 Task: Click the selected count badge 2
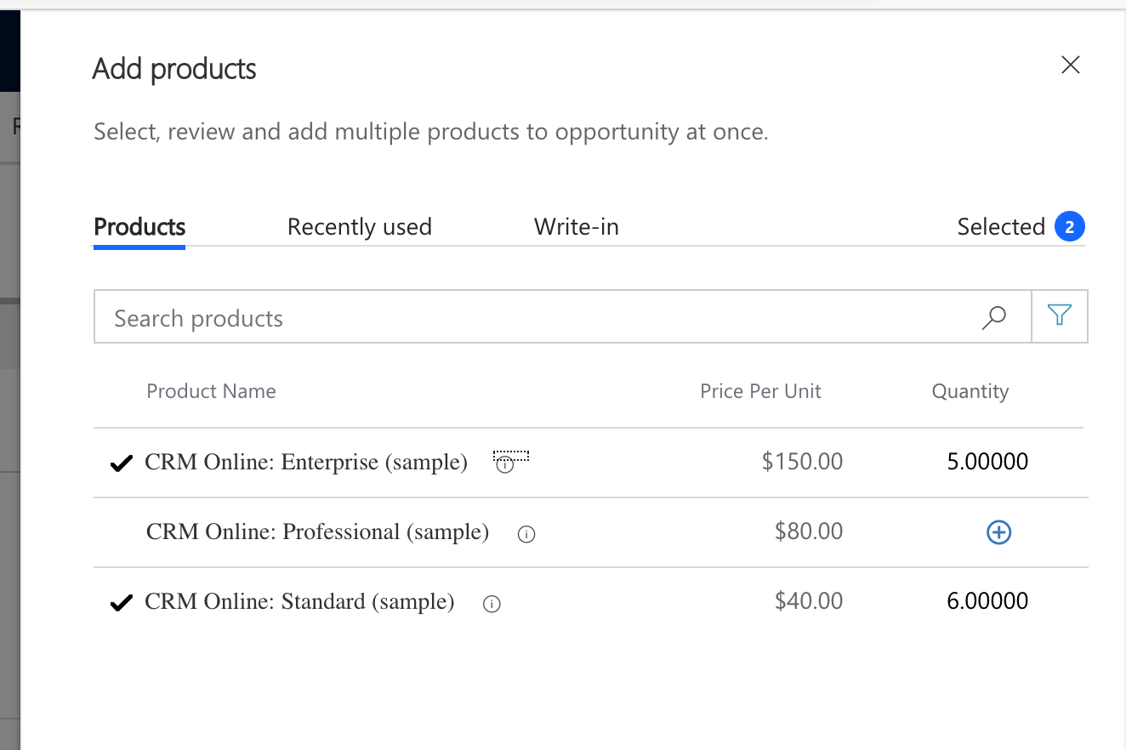[x=1070, y=227]
